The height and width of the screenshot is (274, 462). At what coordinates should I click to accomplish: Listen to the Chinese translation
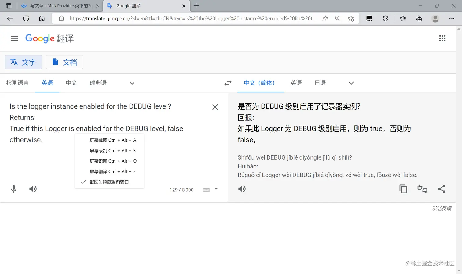(x=242, y=189)
